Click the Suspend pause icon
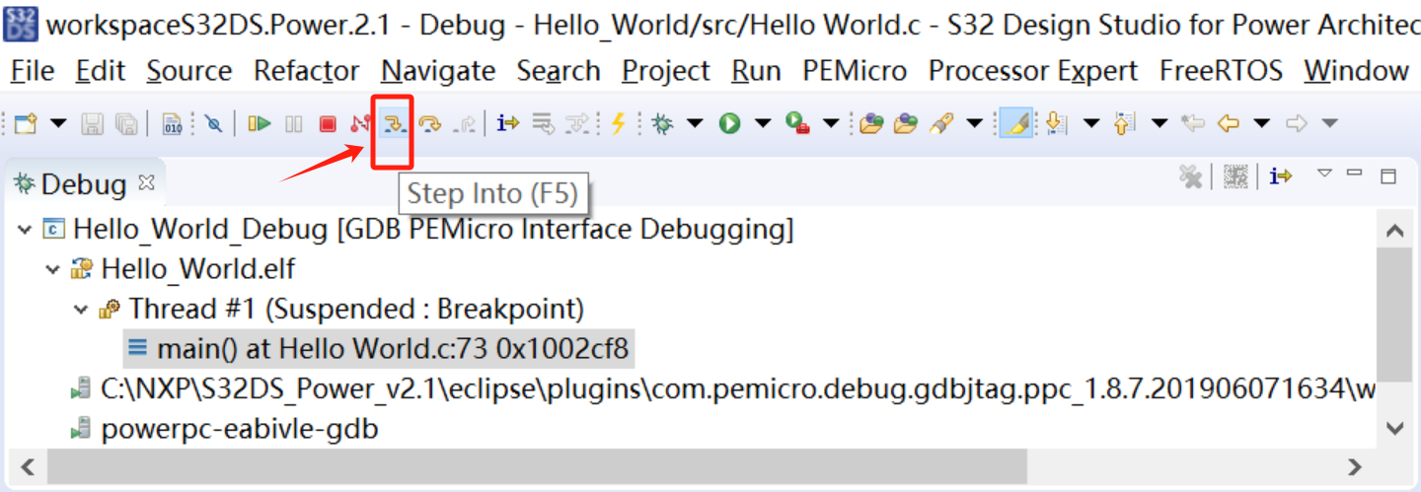 pos(294,123)
